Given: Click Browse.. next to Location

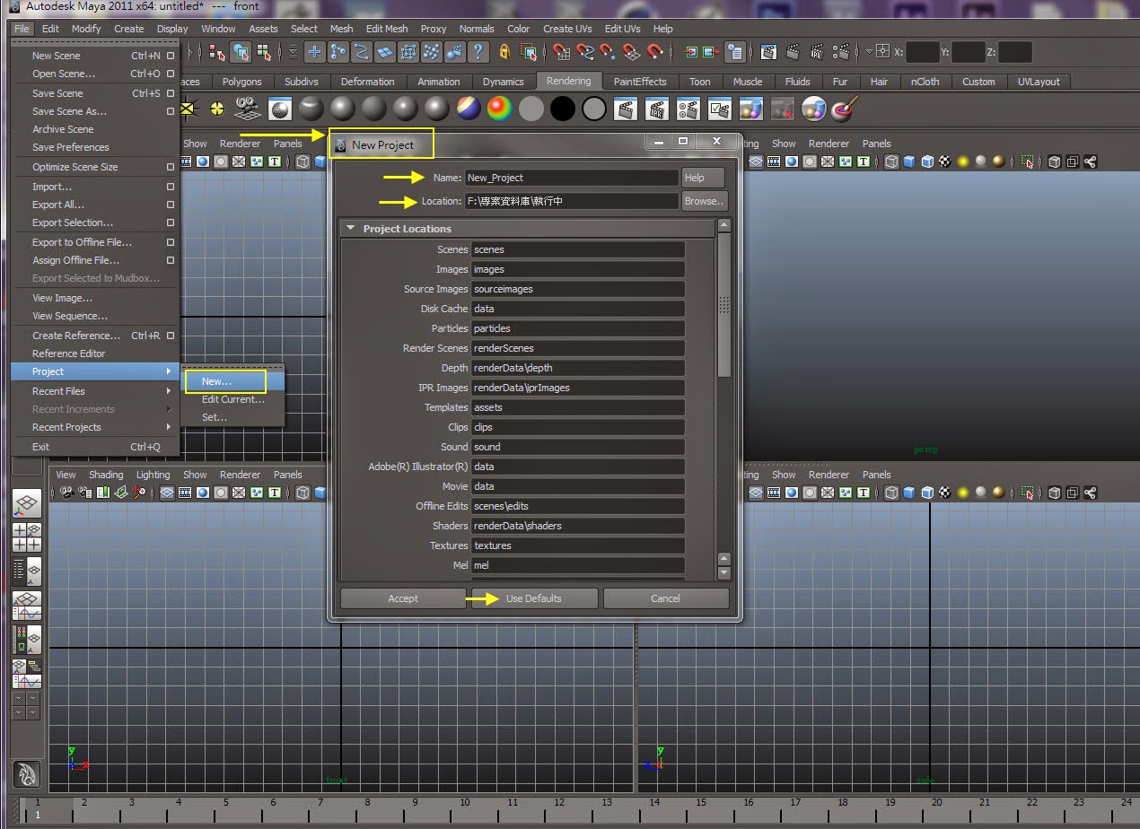Looking at the screenshot, I should pyautogui.click(x=704, y=201).
